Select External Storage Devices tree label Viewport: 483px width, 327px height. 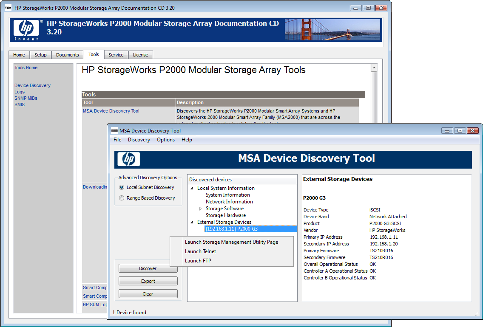(224, 222)
